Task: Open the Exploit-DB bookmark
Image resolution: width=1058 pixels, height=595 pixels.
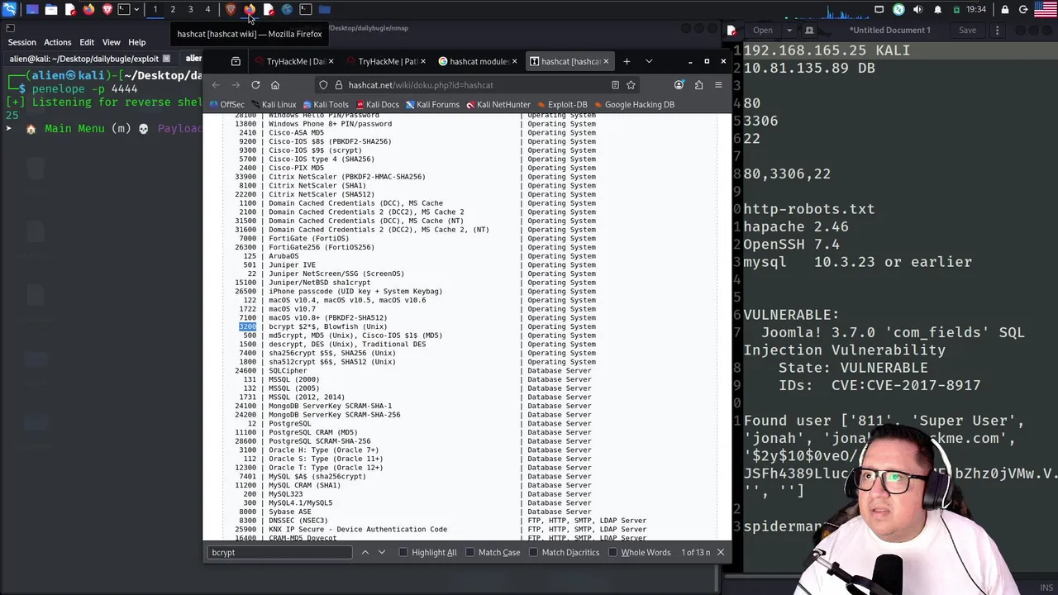Action: pyautogui.click(x=561, y=105)
